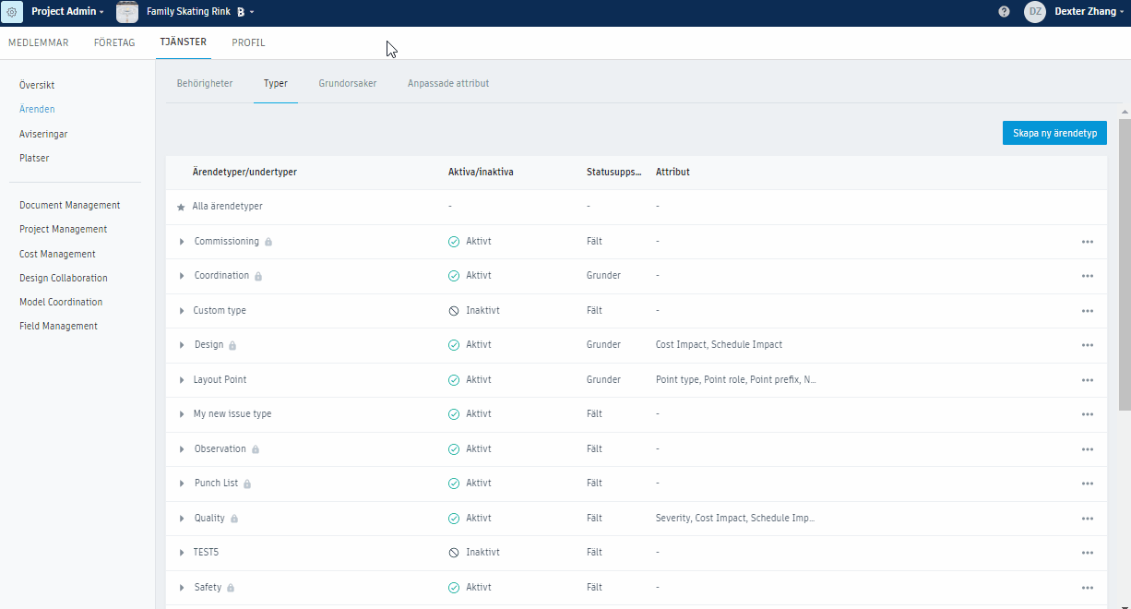The image size is (1131, 609).
Task: Open the Anpassade attribut sub-tab
Action: coord(448,83)
